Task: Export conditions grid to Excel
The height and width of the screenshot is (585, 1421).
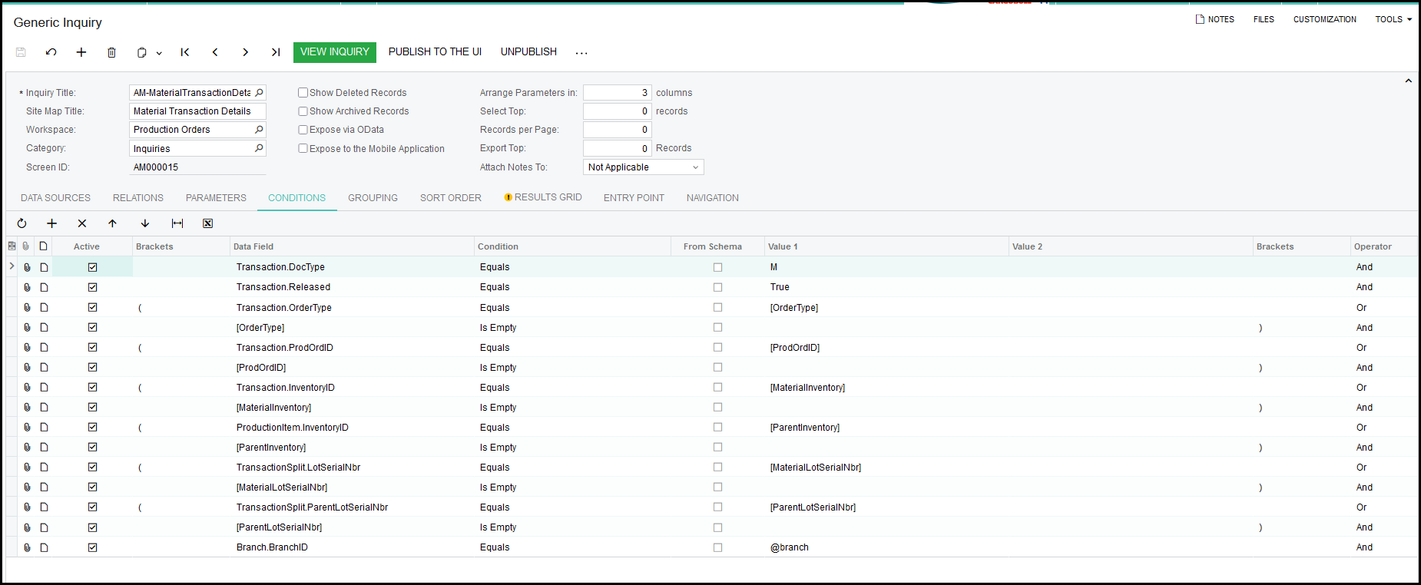Action: [x=207, y=223]
